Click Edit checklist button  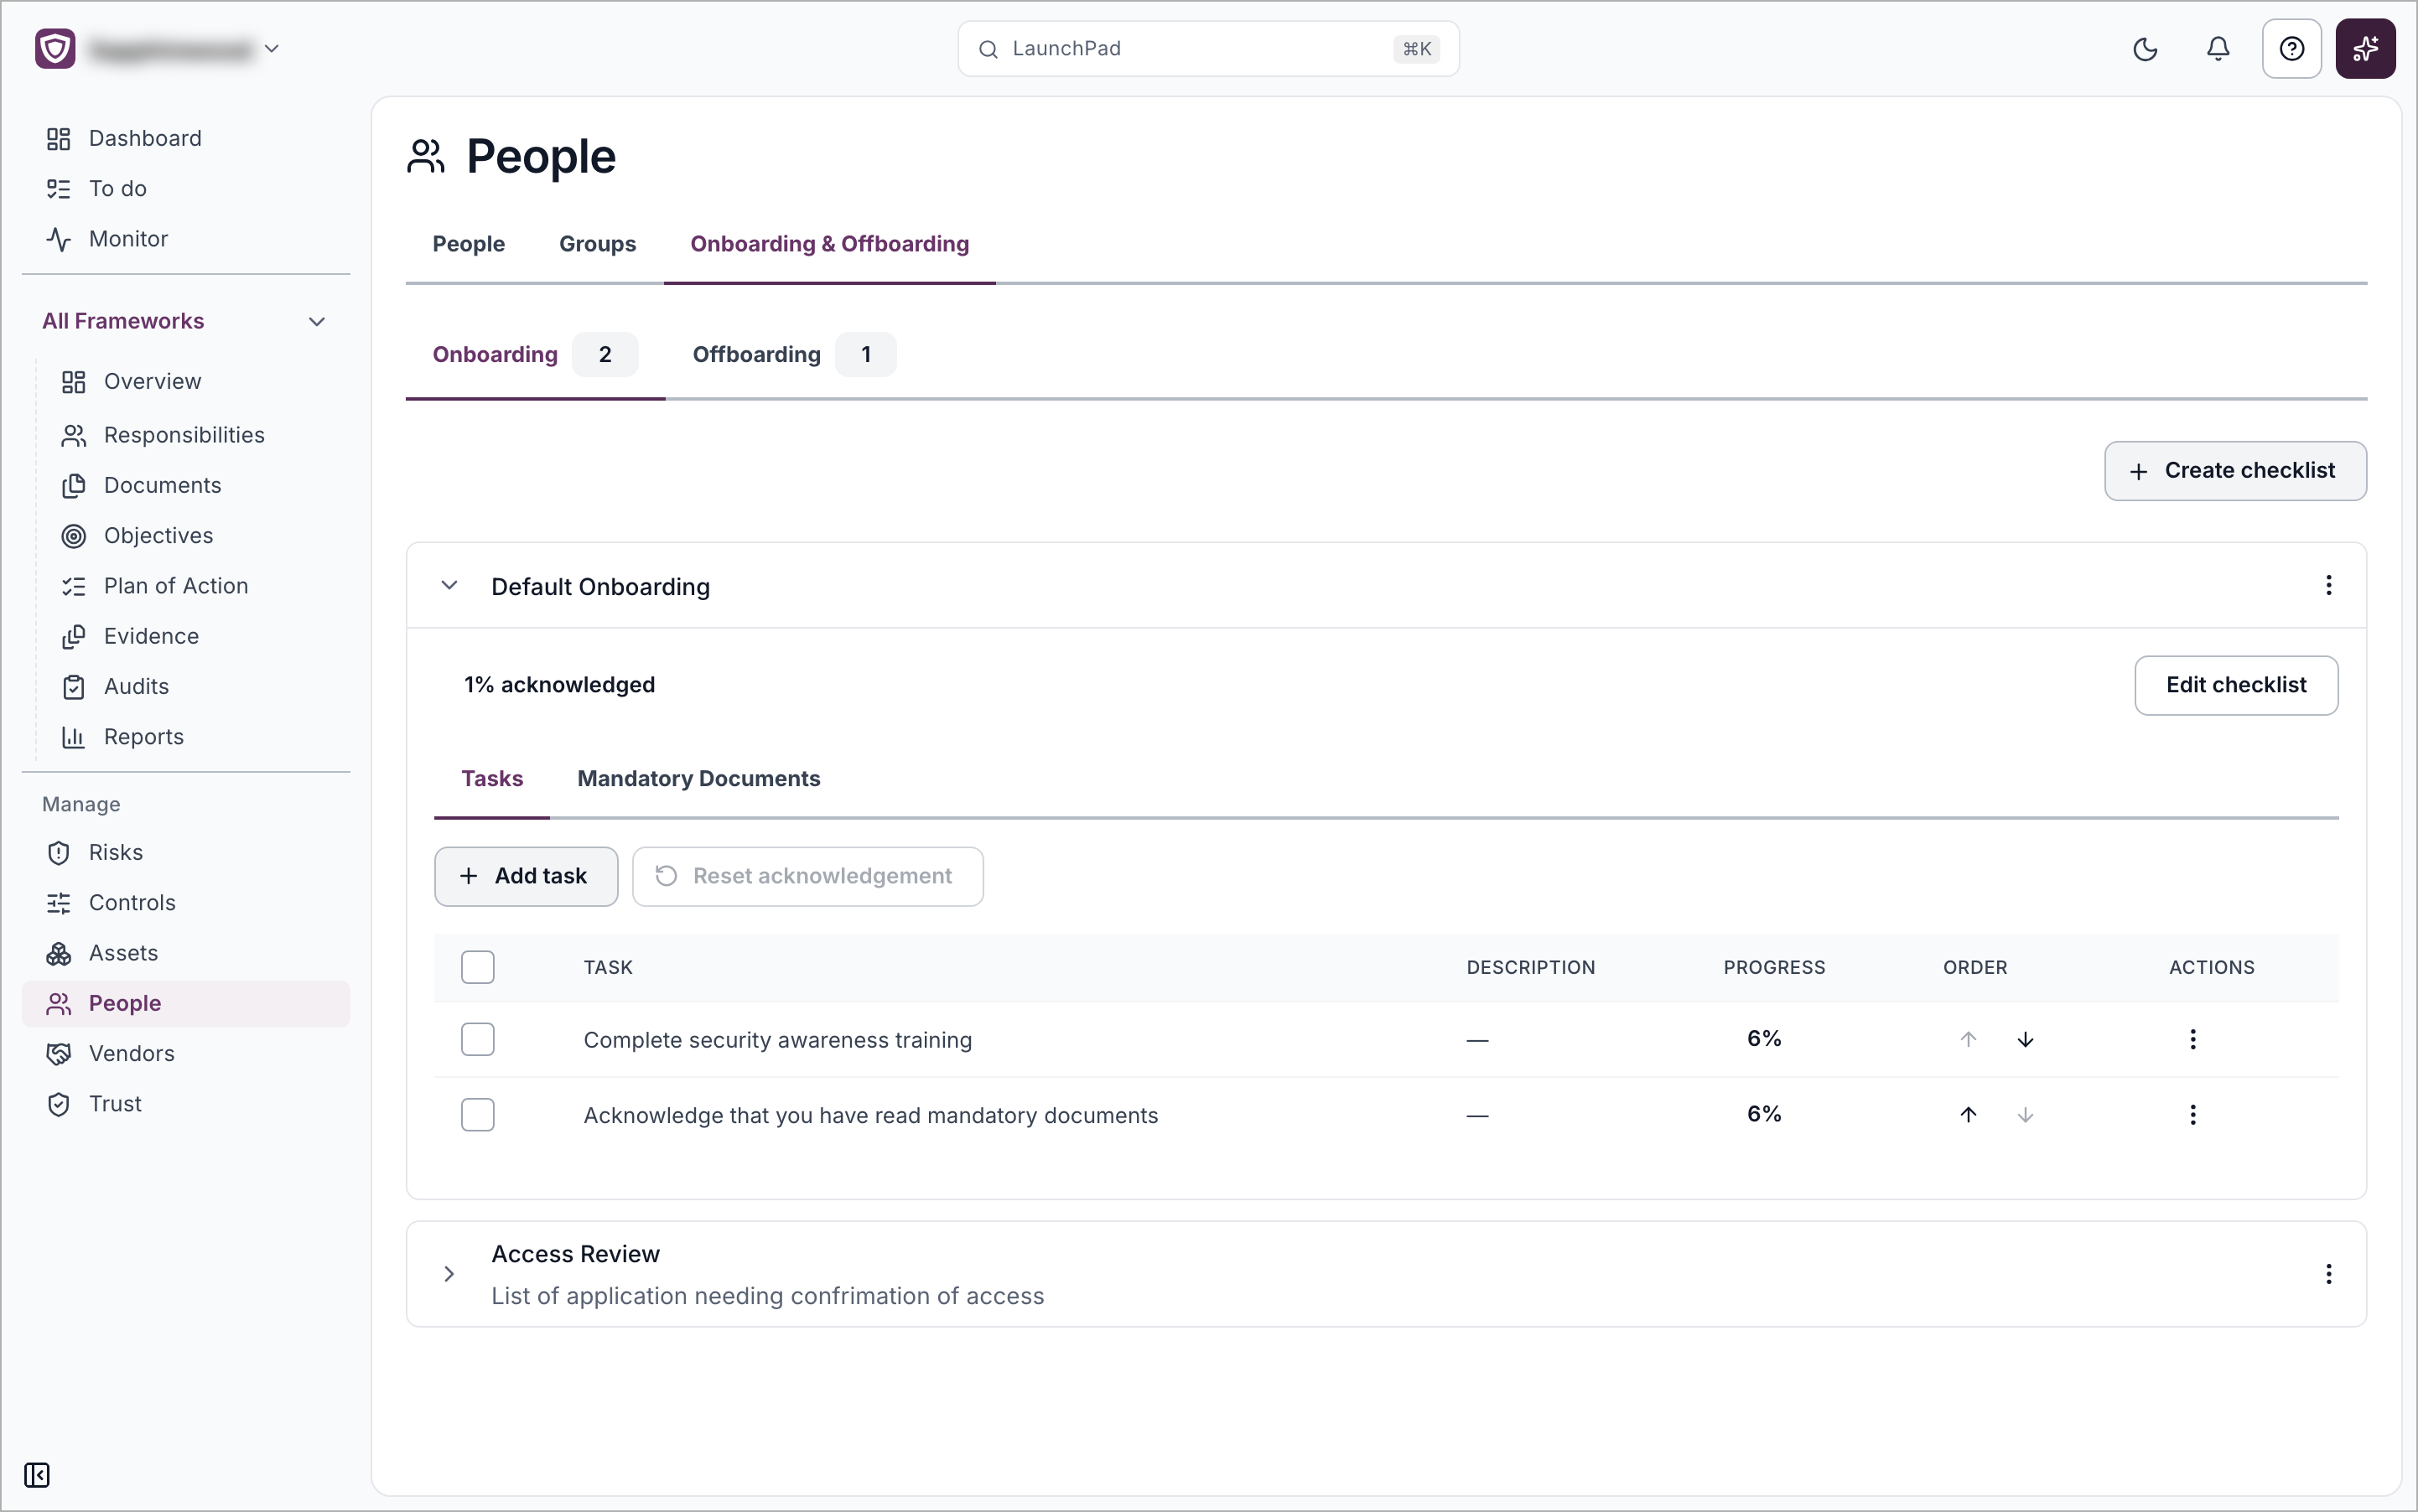(x=2236, y=685)
